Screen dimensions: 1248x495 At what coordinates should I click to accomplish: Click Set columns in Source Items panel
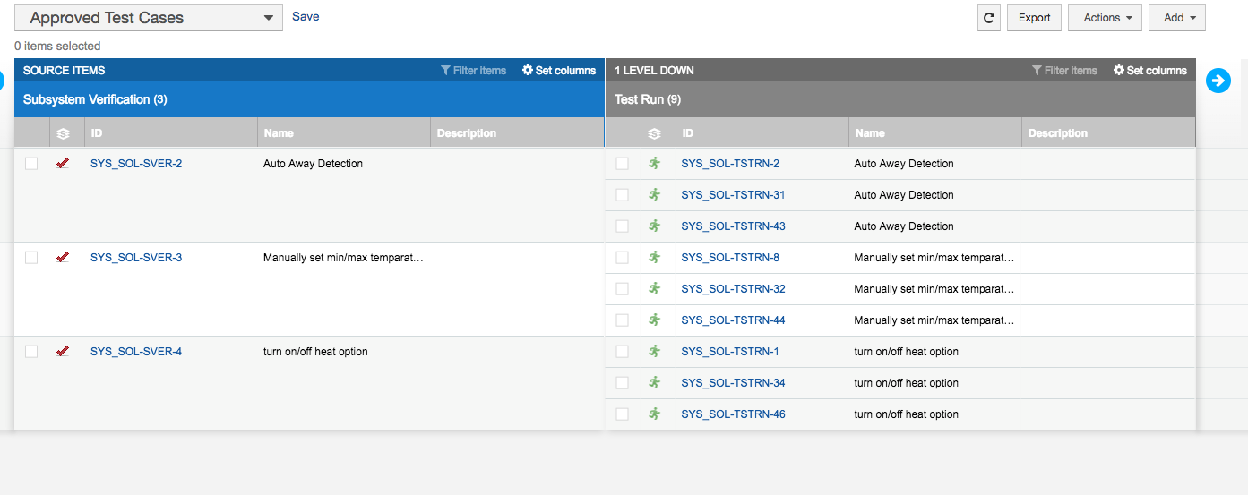pyautogui.click(x=559, y=70)
